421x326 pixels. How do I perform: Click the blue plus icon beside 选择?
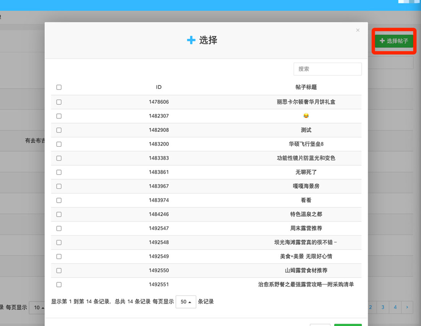[191, 40]
